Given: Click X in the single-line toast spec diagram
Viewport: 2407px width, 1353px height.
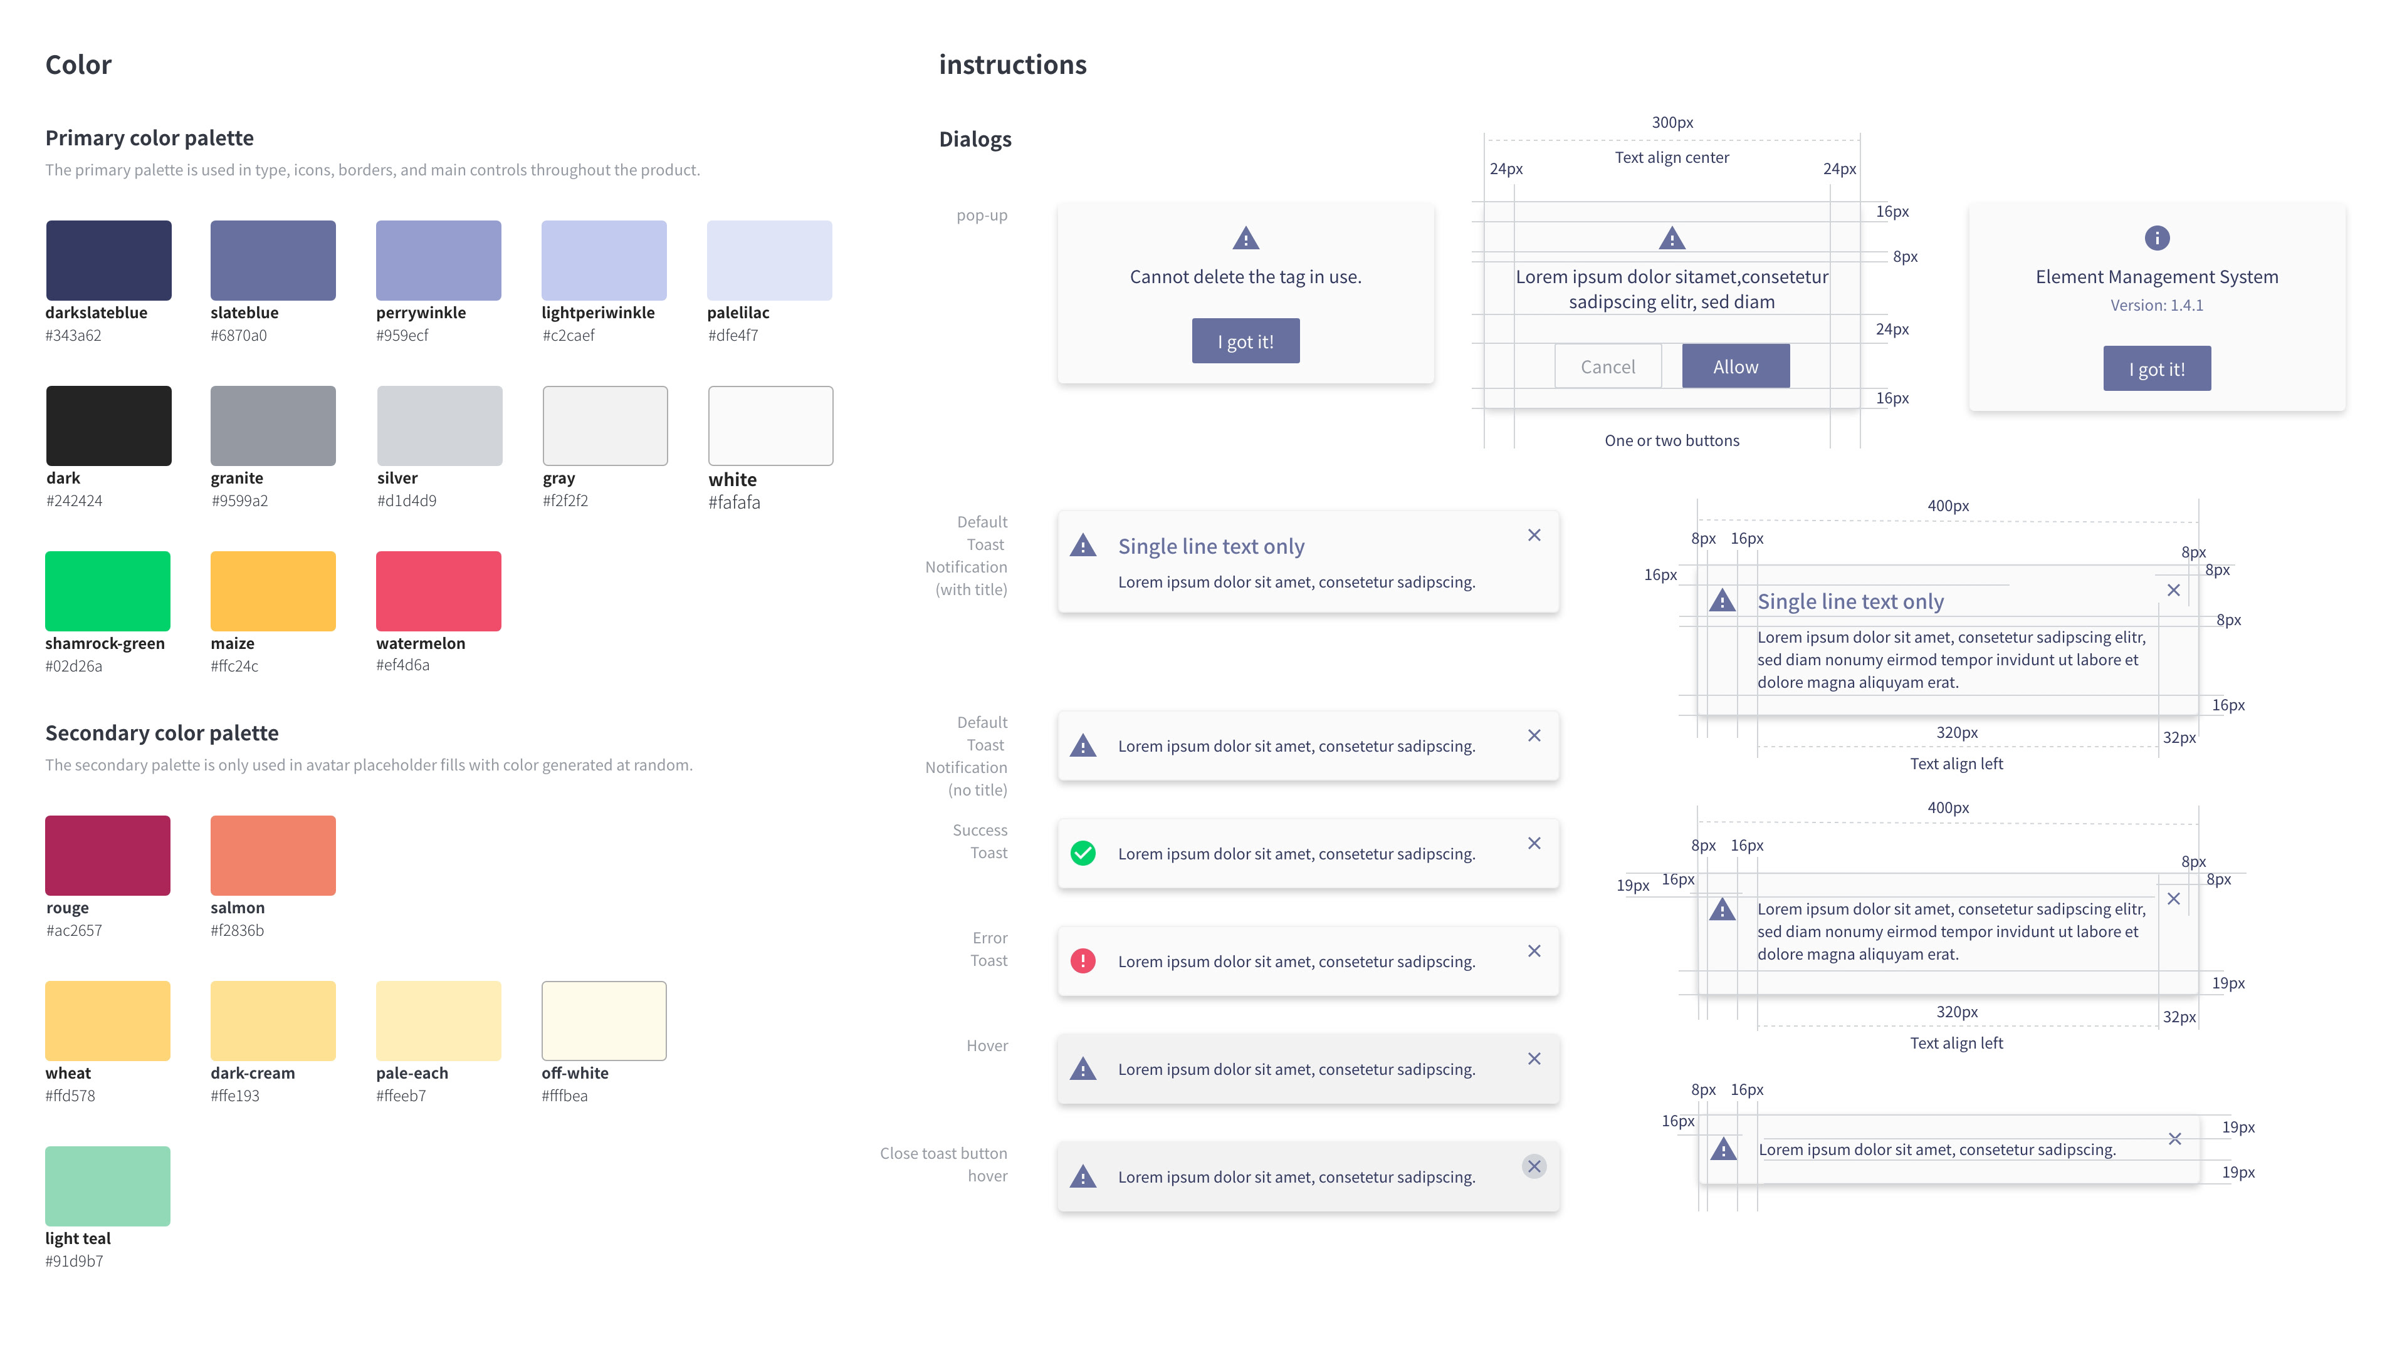Looking at the screenshot, I should pos(2175,1139).
